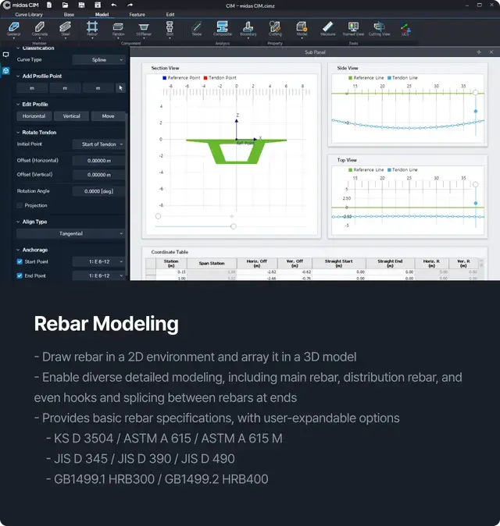This screenshot has width=500, height=526.
Task: Open the Tangential align type dropdown
Action: 71,233
